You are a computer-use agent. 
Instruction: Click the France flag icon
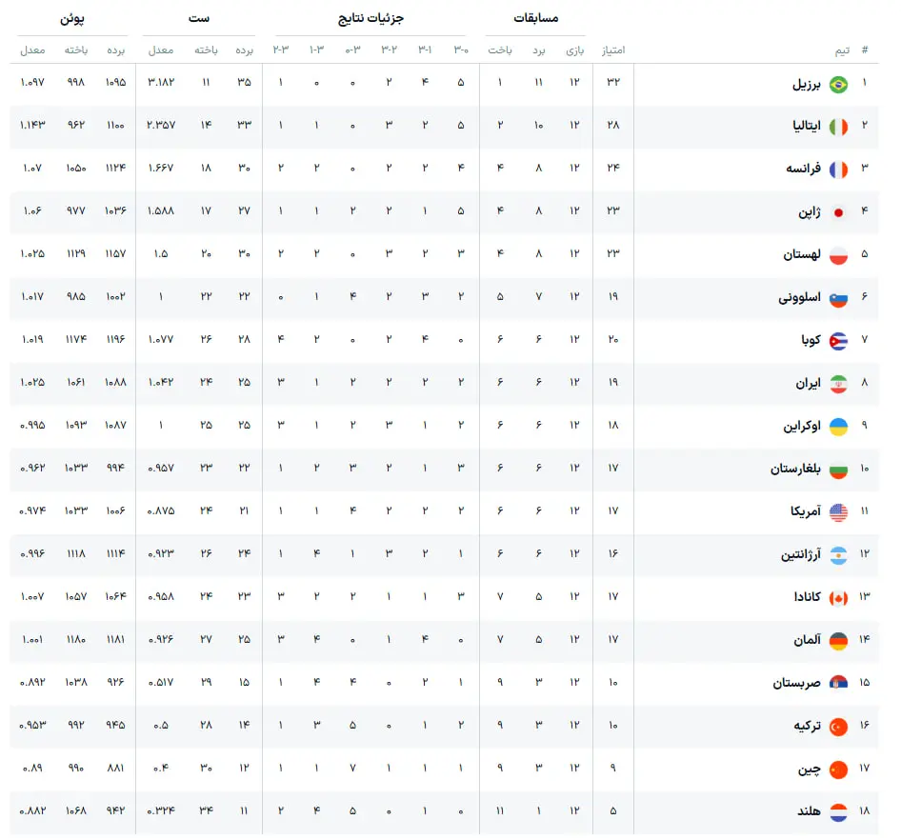tap(838, 170)
